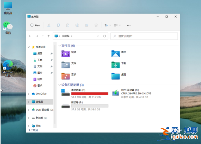Open recent locations dropdown chevron
The image size is (201, 144).
click(43, 36)
